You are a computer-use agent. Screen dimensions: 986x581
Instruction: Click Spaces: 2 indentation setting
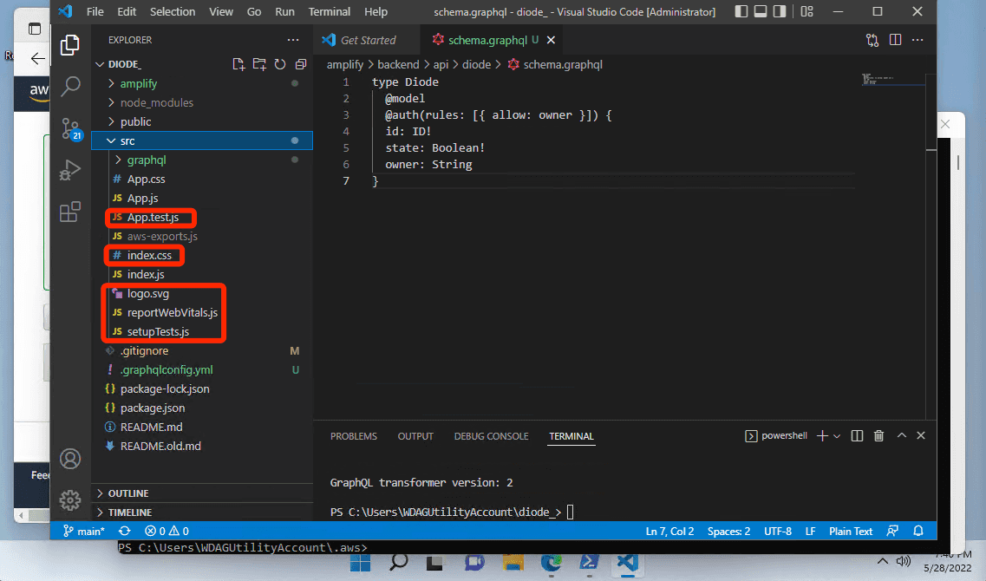pos(728,532)
